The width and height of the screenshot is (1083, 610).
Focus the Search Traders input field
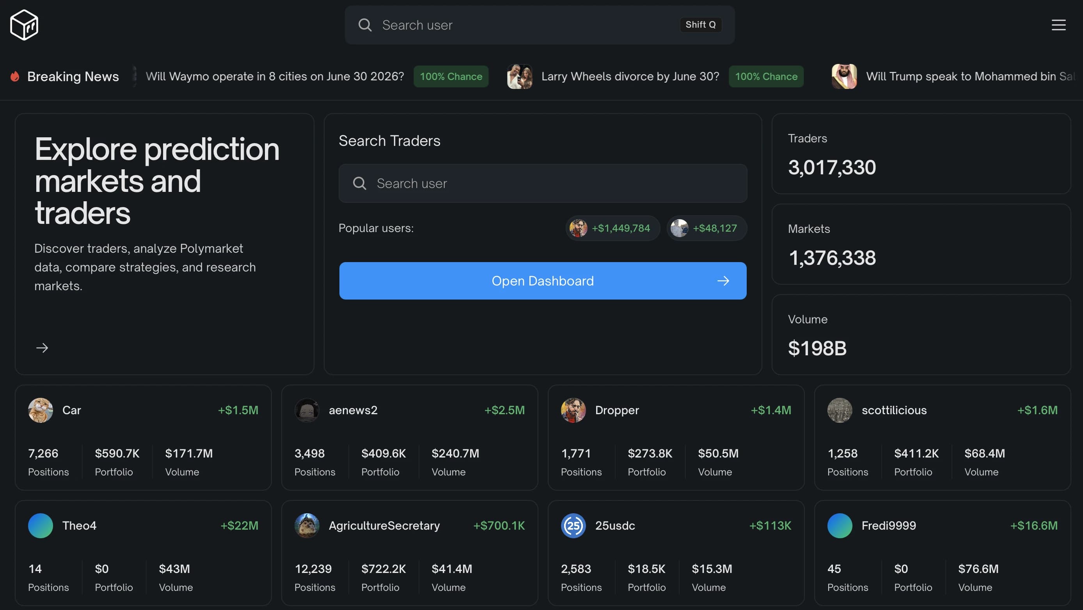click(x=543, y=183)
